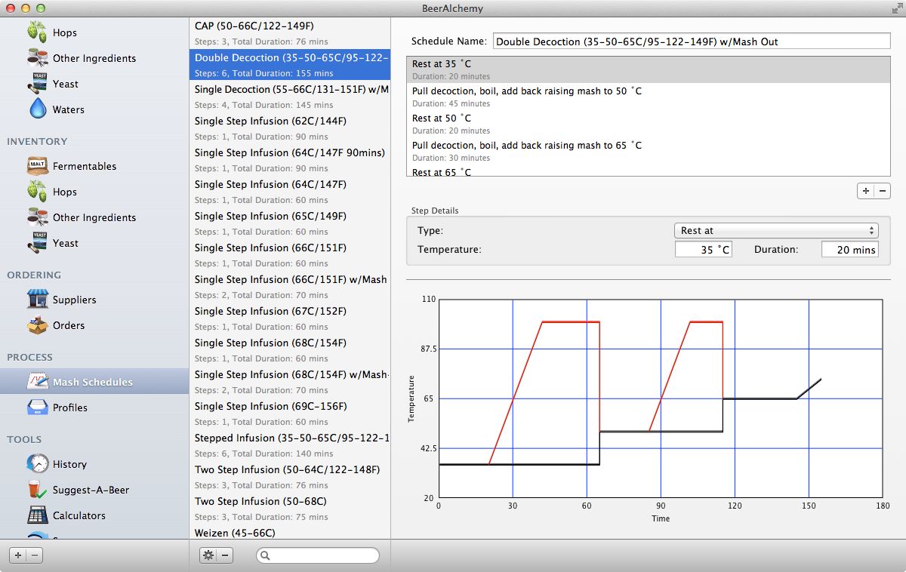Select the Single Decoction (55-66C/131-151F) schedule
Viewport: 906px width, 572px height.
290,97
